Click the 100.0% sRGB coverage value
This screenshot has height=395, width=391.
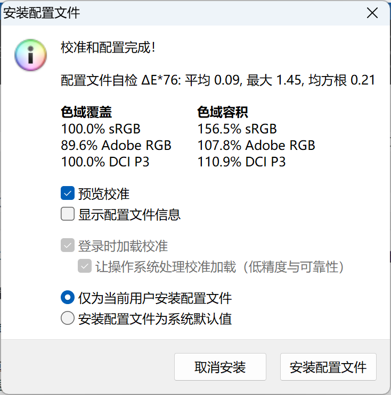pos(101,129)
